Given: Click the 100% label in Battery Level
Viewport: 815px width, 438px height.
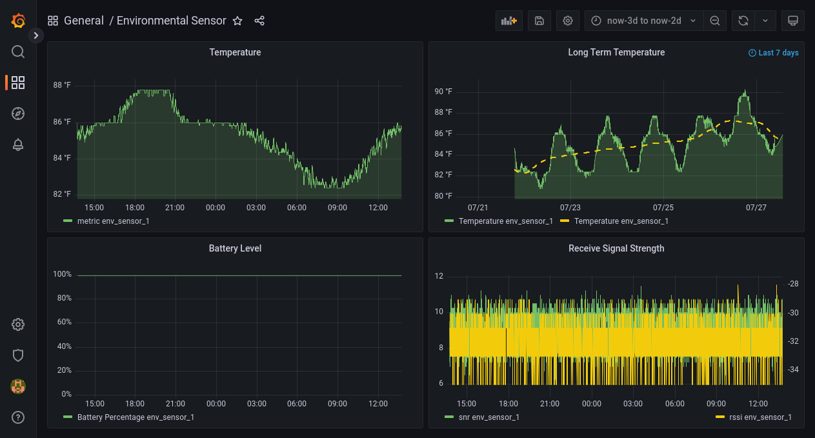Looking at the screenshot, I should (x=62, y=274).
